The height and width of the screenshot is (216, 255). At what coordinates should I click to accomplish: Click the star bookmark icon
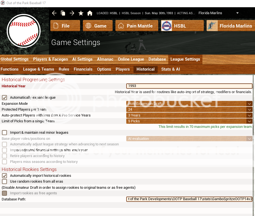[x=81, y=13]
